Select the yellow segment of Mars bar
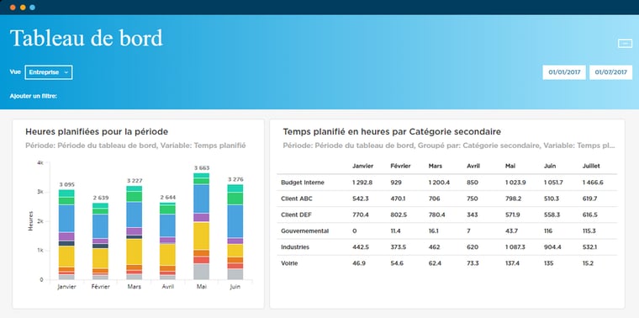The width and height of the screenshot is (639, 318). pos(134,252)
